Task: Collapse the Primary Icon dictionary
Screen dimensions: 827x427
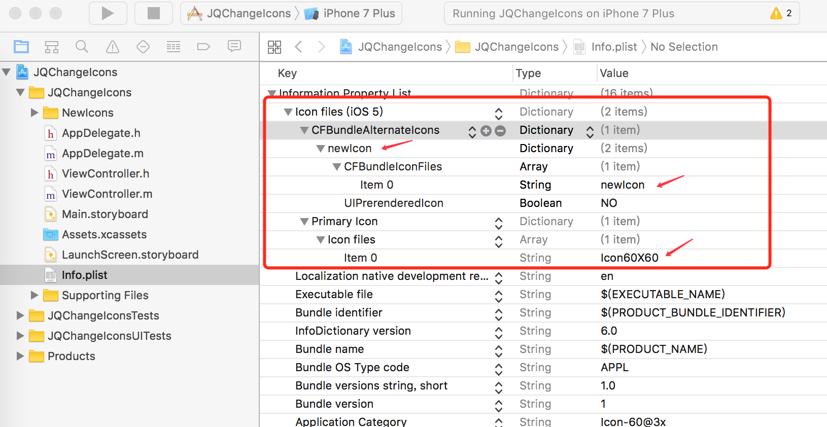Action: [x=304, y=221]
